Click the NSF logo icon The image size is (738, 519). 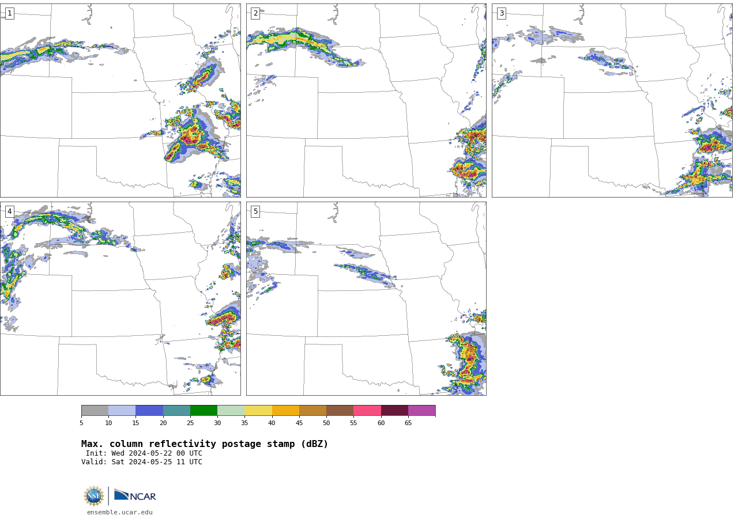[x=94, y=496]
